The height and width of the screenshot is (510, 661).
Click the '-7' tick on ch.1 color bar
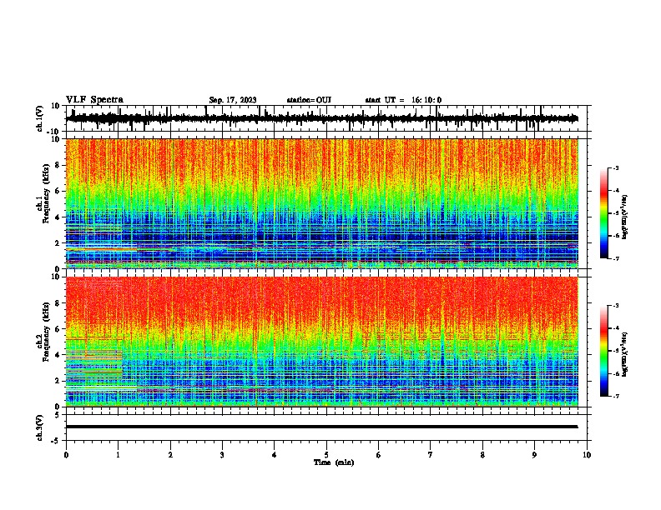click(x=615, y=258)
